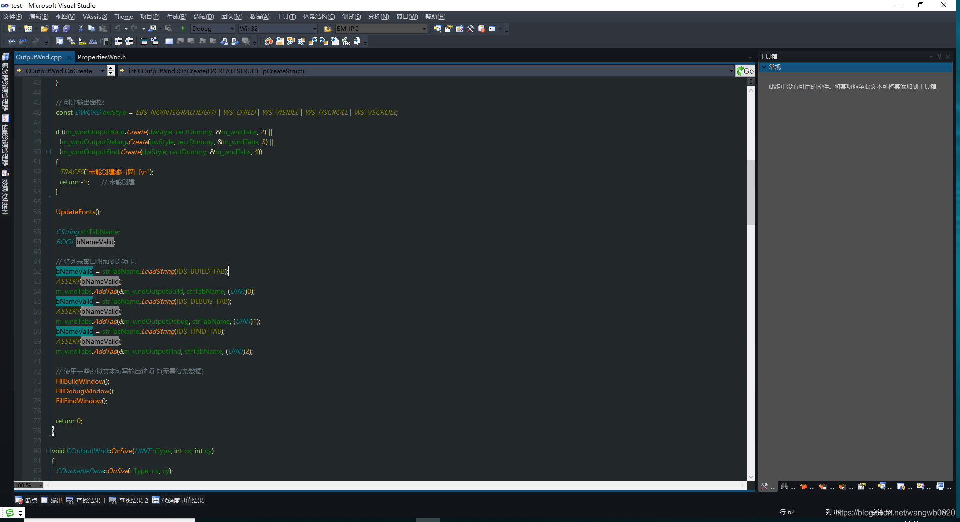
Task: Click the Cut scissors icon
Action: tap(81, 29)
